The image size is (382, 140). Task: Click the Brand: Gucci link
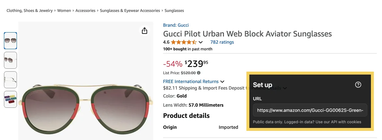pos(176,25)
